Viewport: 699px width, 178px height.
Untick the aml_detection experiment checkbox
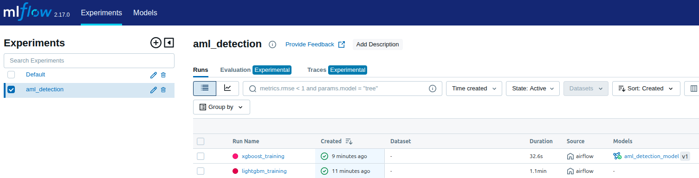(x=12, y=89)
